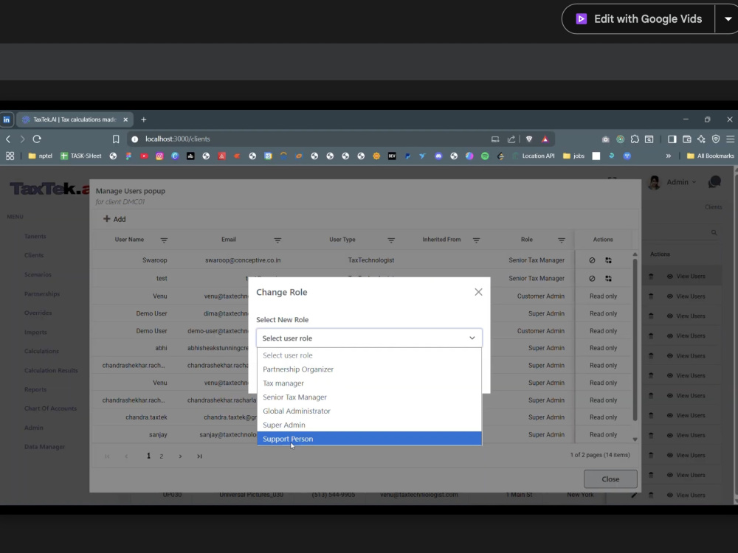Click 'chandra.taxtek' user name cell

click(x=146, y=417)
